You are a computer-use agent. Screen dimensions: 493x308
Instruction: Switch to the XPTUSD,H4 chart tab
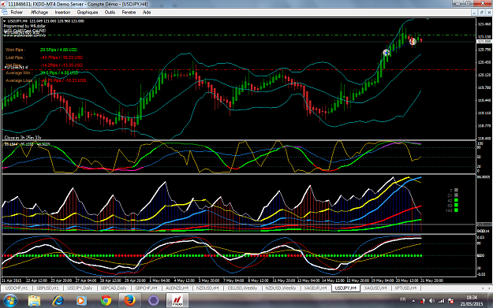tap(405, 288)
